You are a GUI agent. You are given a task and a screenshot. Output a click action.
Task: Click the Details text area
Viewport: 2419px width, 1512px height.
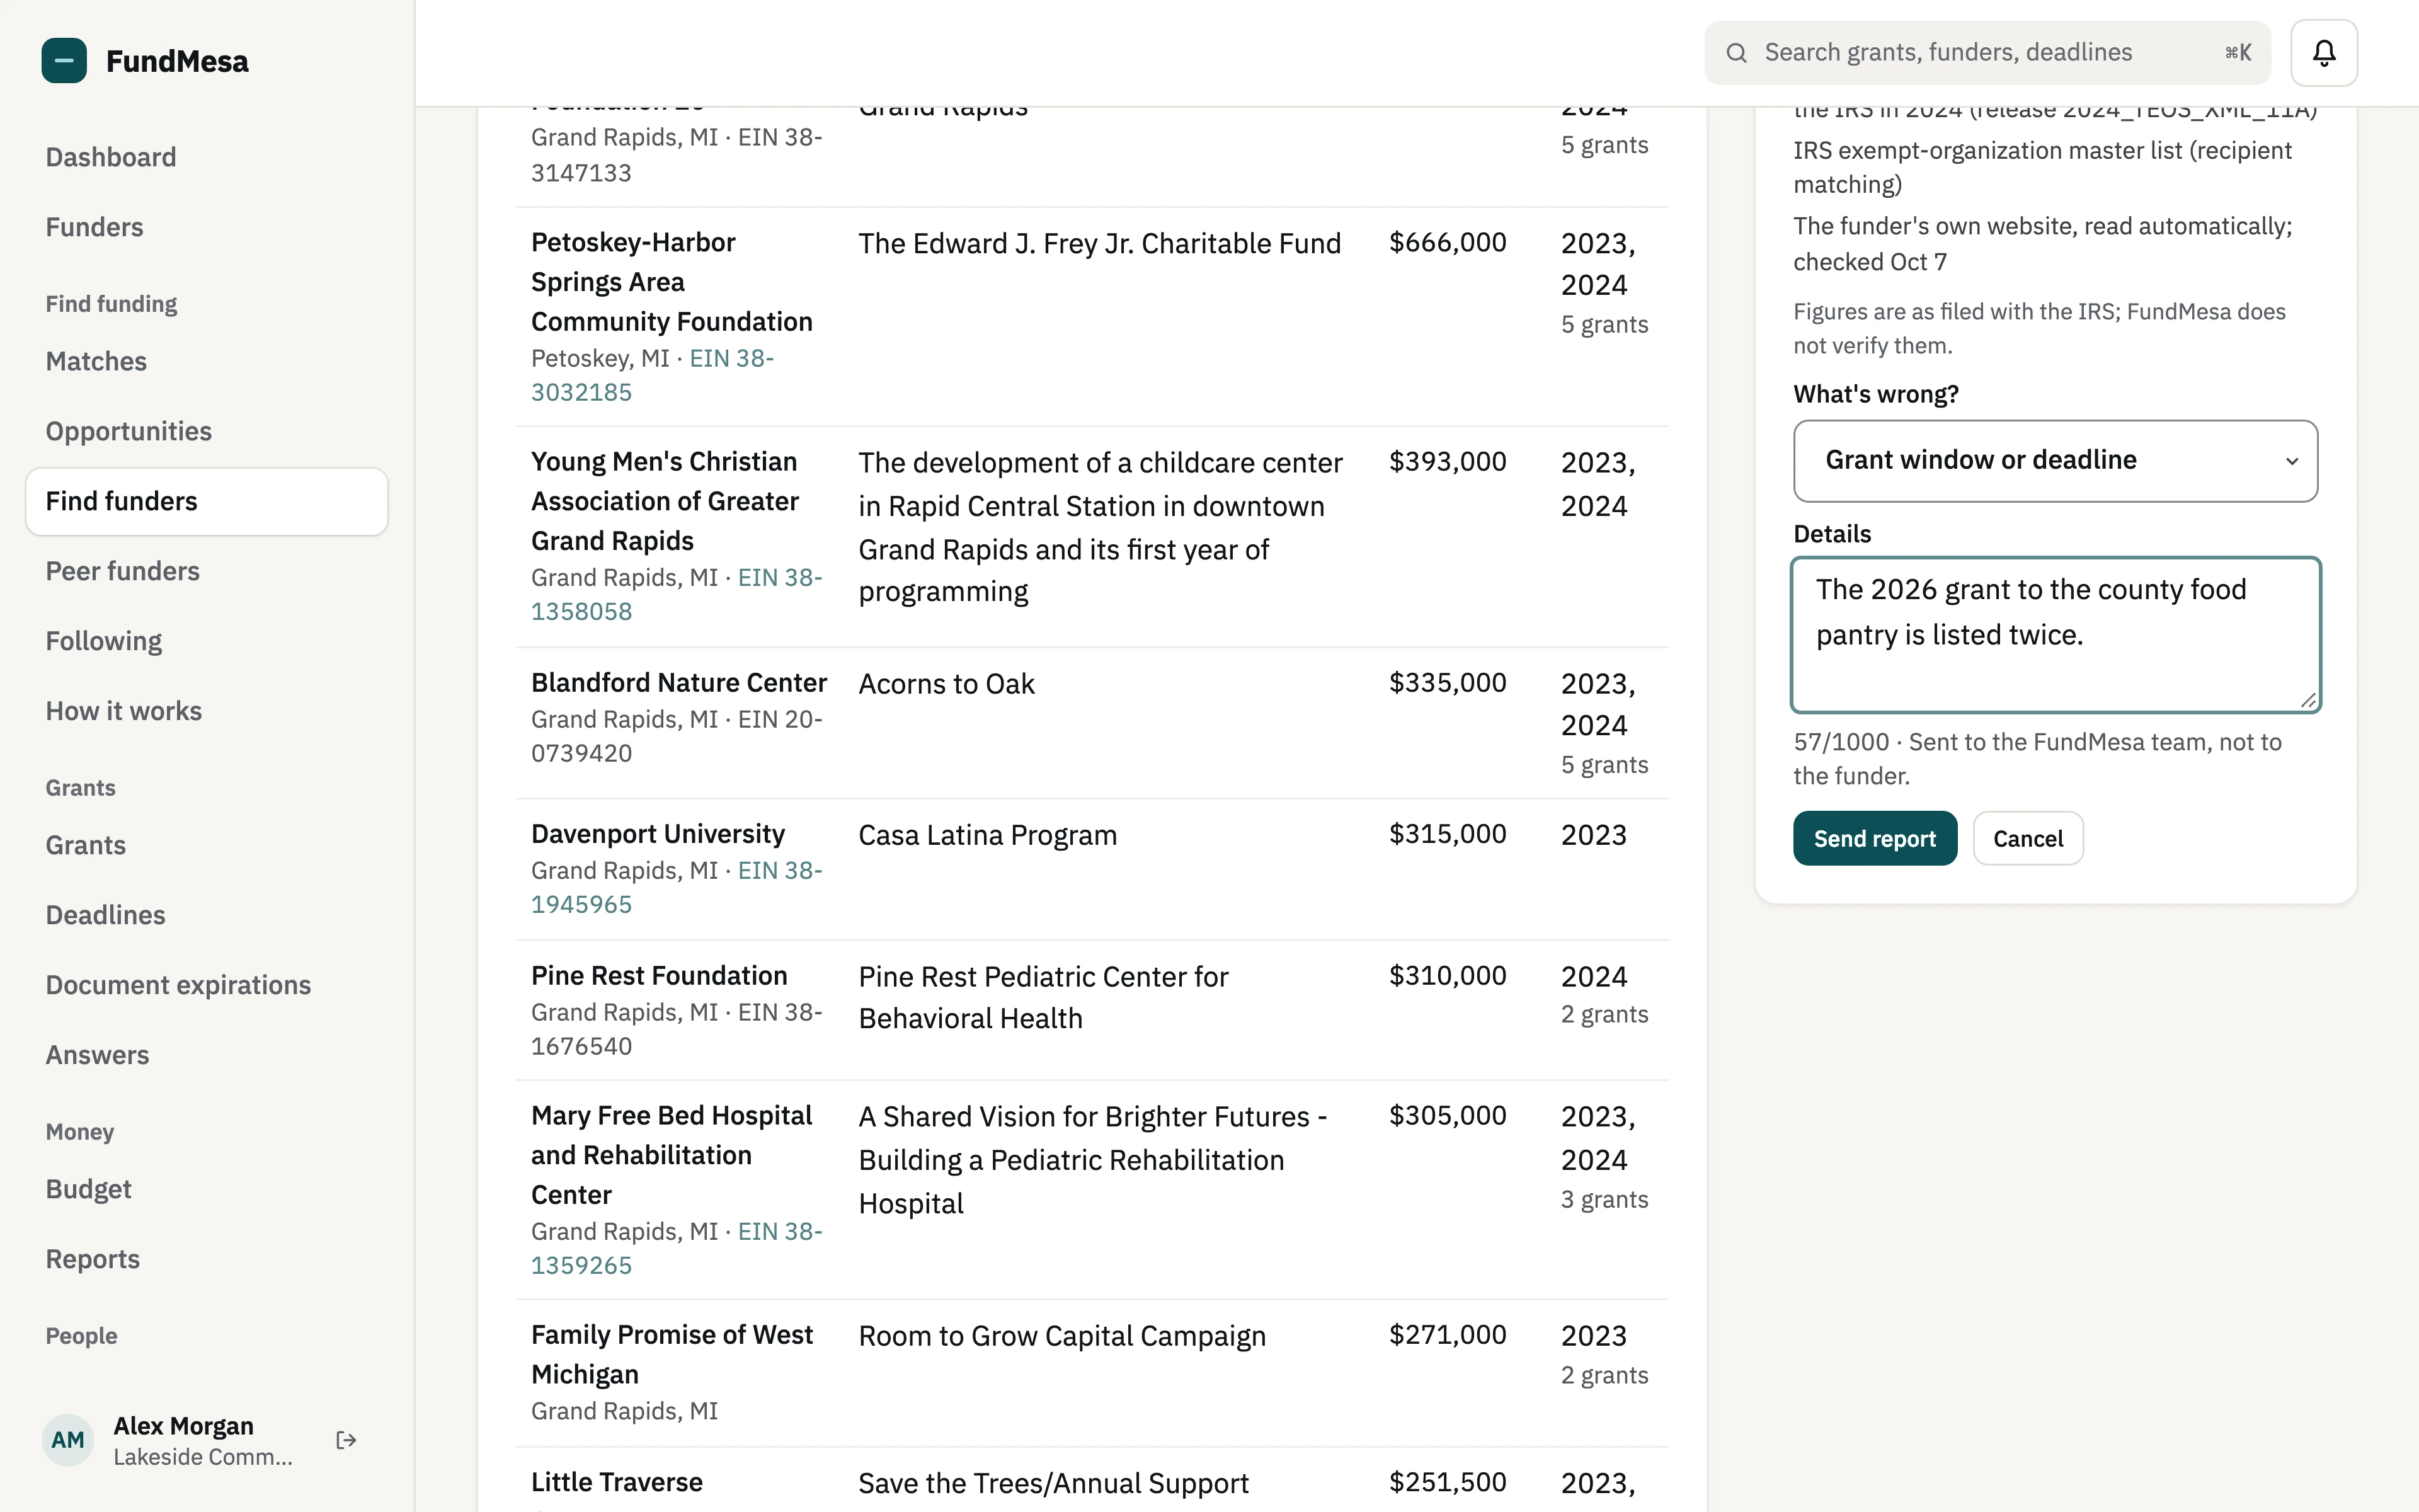(x=2055, y=635)
